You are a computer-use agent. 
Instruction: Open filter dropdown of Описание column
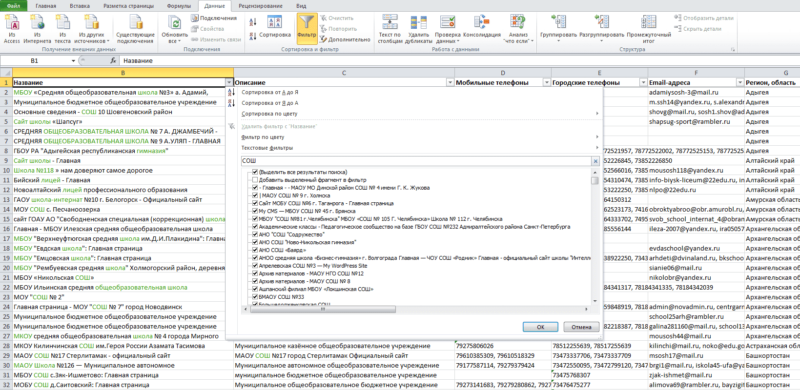[450, 82]
